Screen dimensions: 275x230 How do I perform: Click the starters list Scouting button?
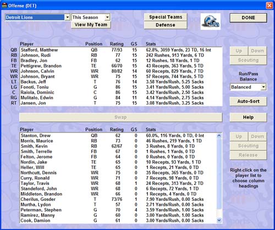click(248, 60)
